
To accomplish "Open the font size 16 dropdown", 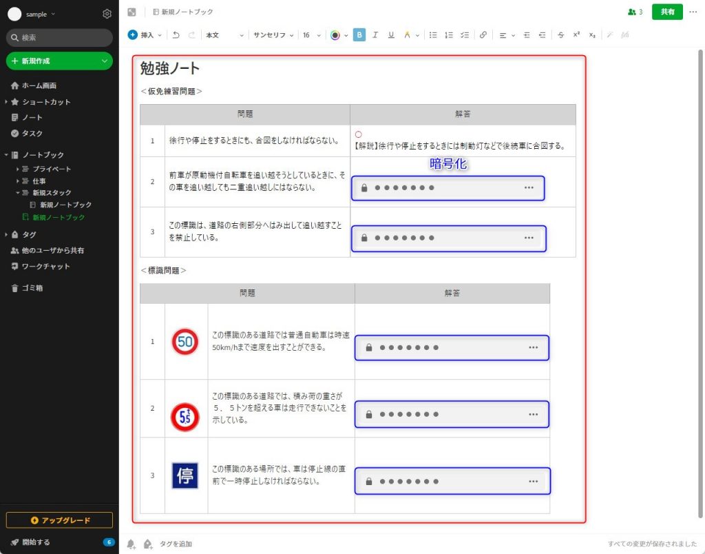I will click(x=312, y=35).
